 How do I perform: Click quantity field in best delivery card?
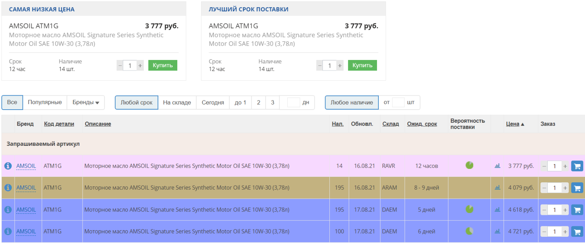[329, 65]
